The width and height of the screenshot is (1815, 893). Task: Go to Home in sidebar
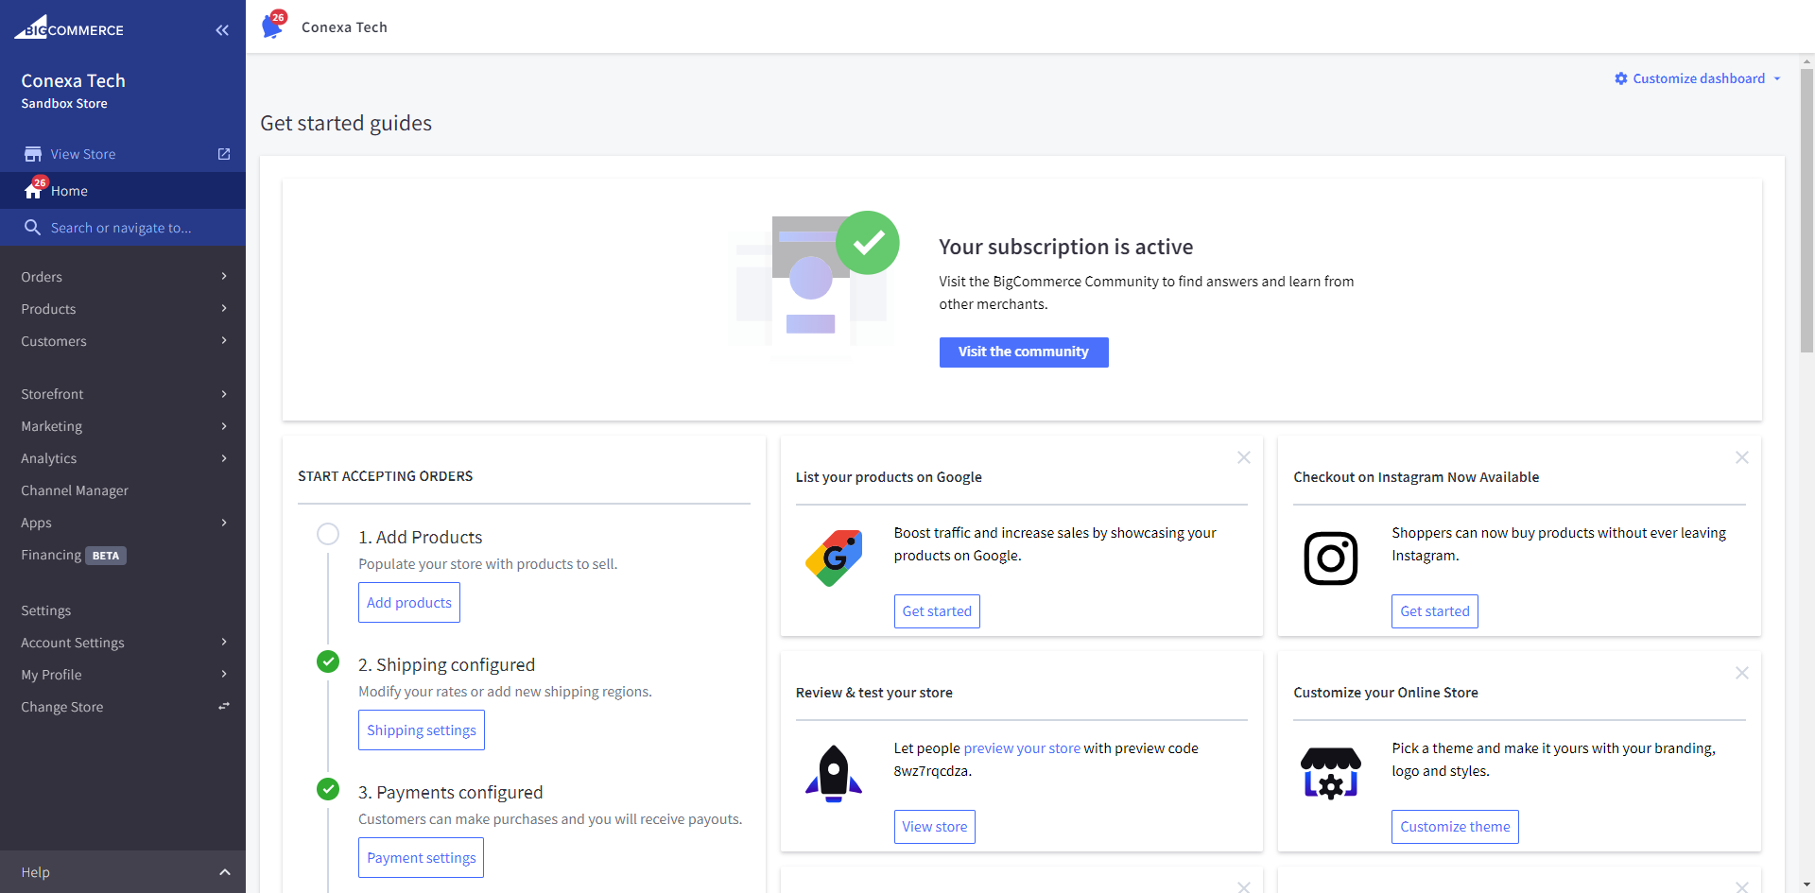[123, 191]
